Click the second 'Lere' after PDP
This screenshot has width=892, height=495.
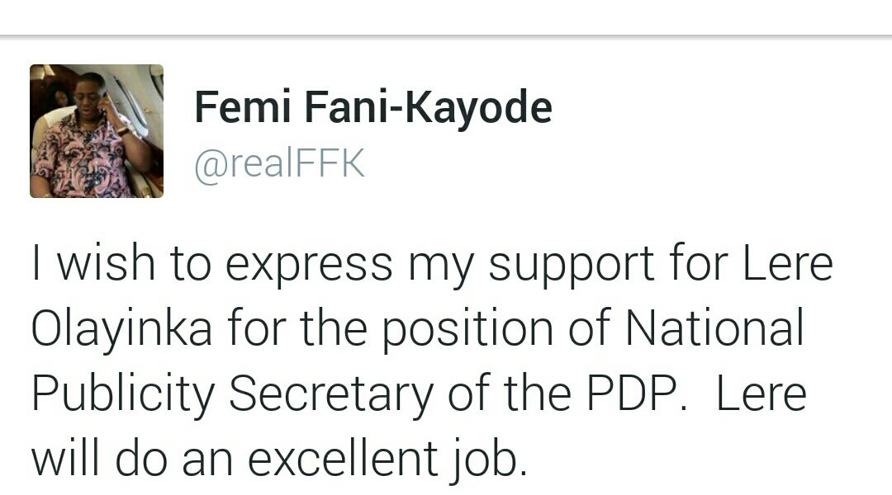(762, 394)
